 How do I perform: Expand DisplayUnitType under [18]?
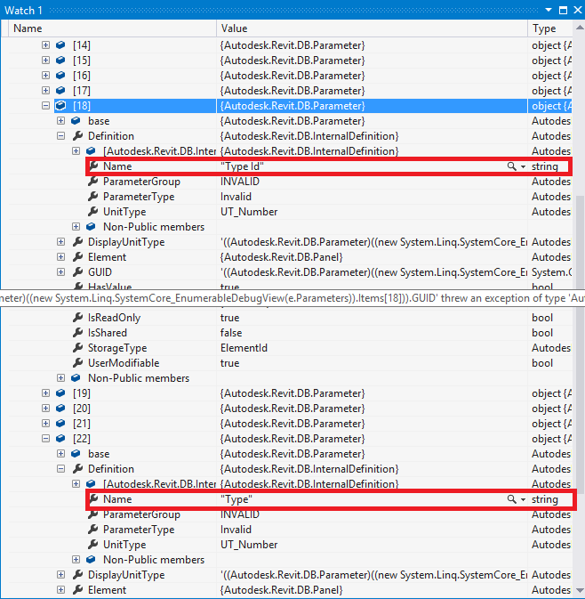60,242
